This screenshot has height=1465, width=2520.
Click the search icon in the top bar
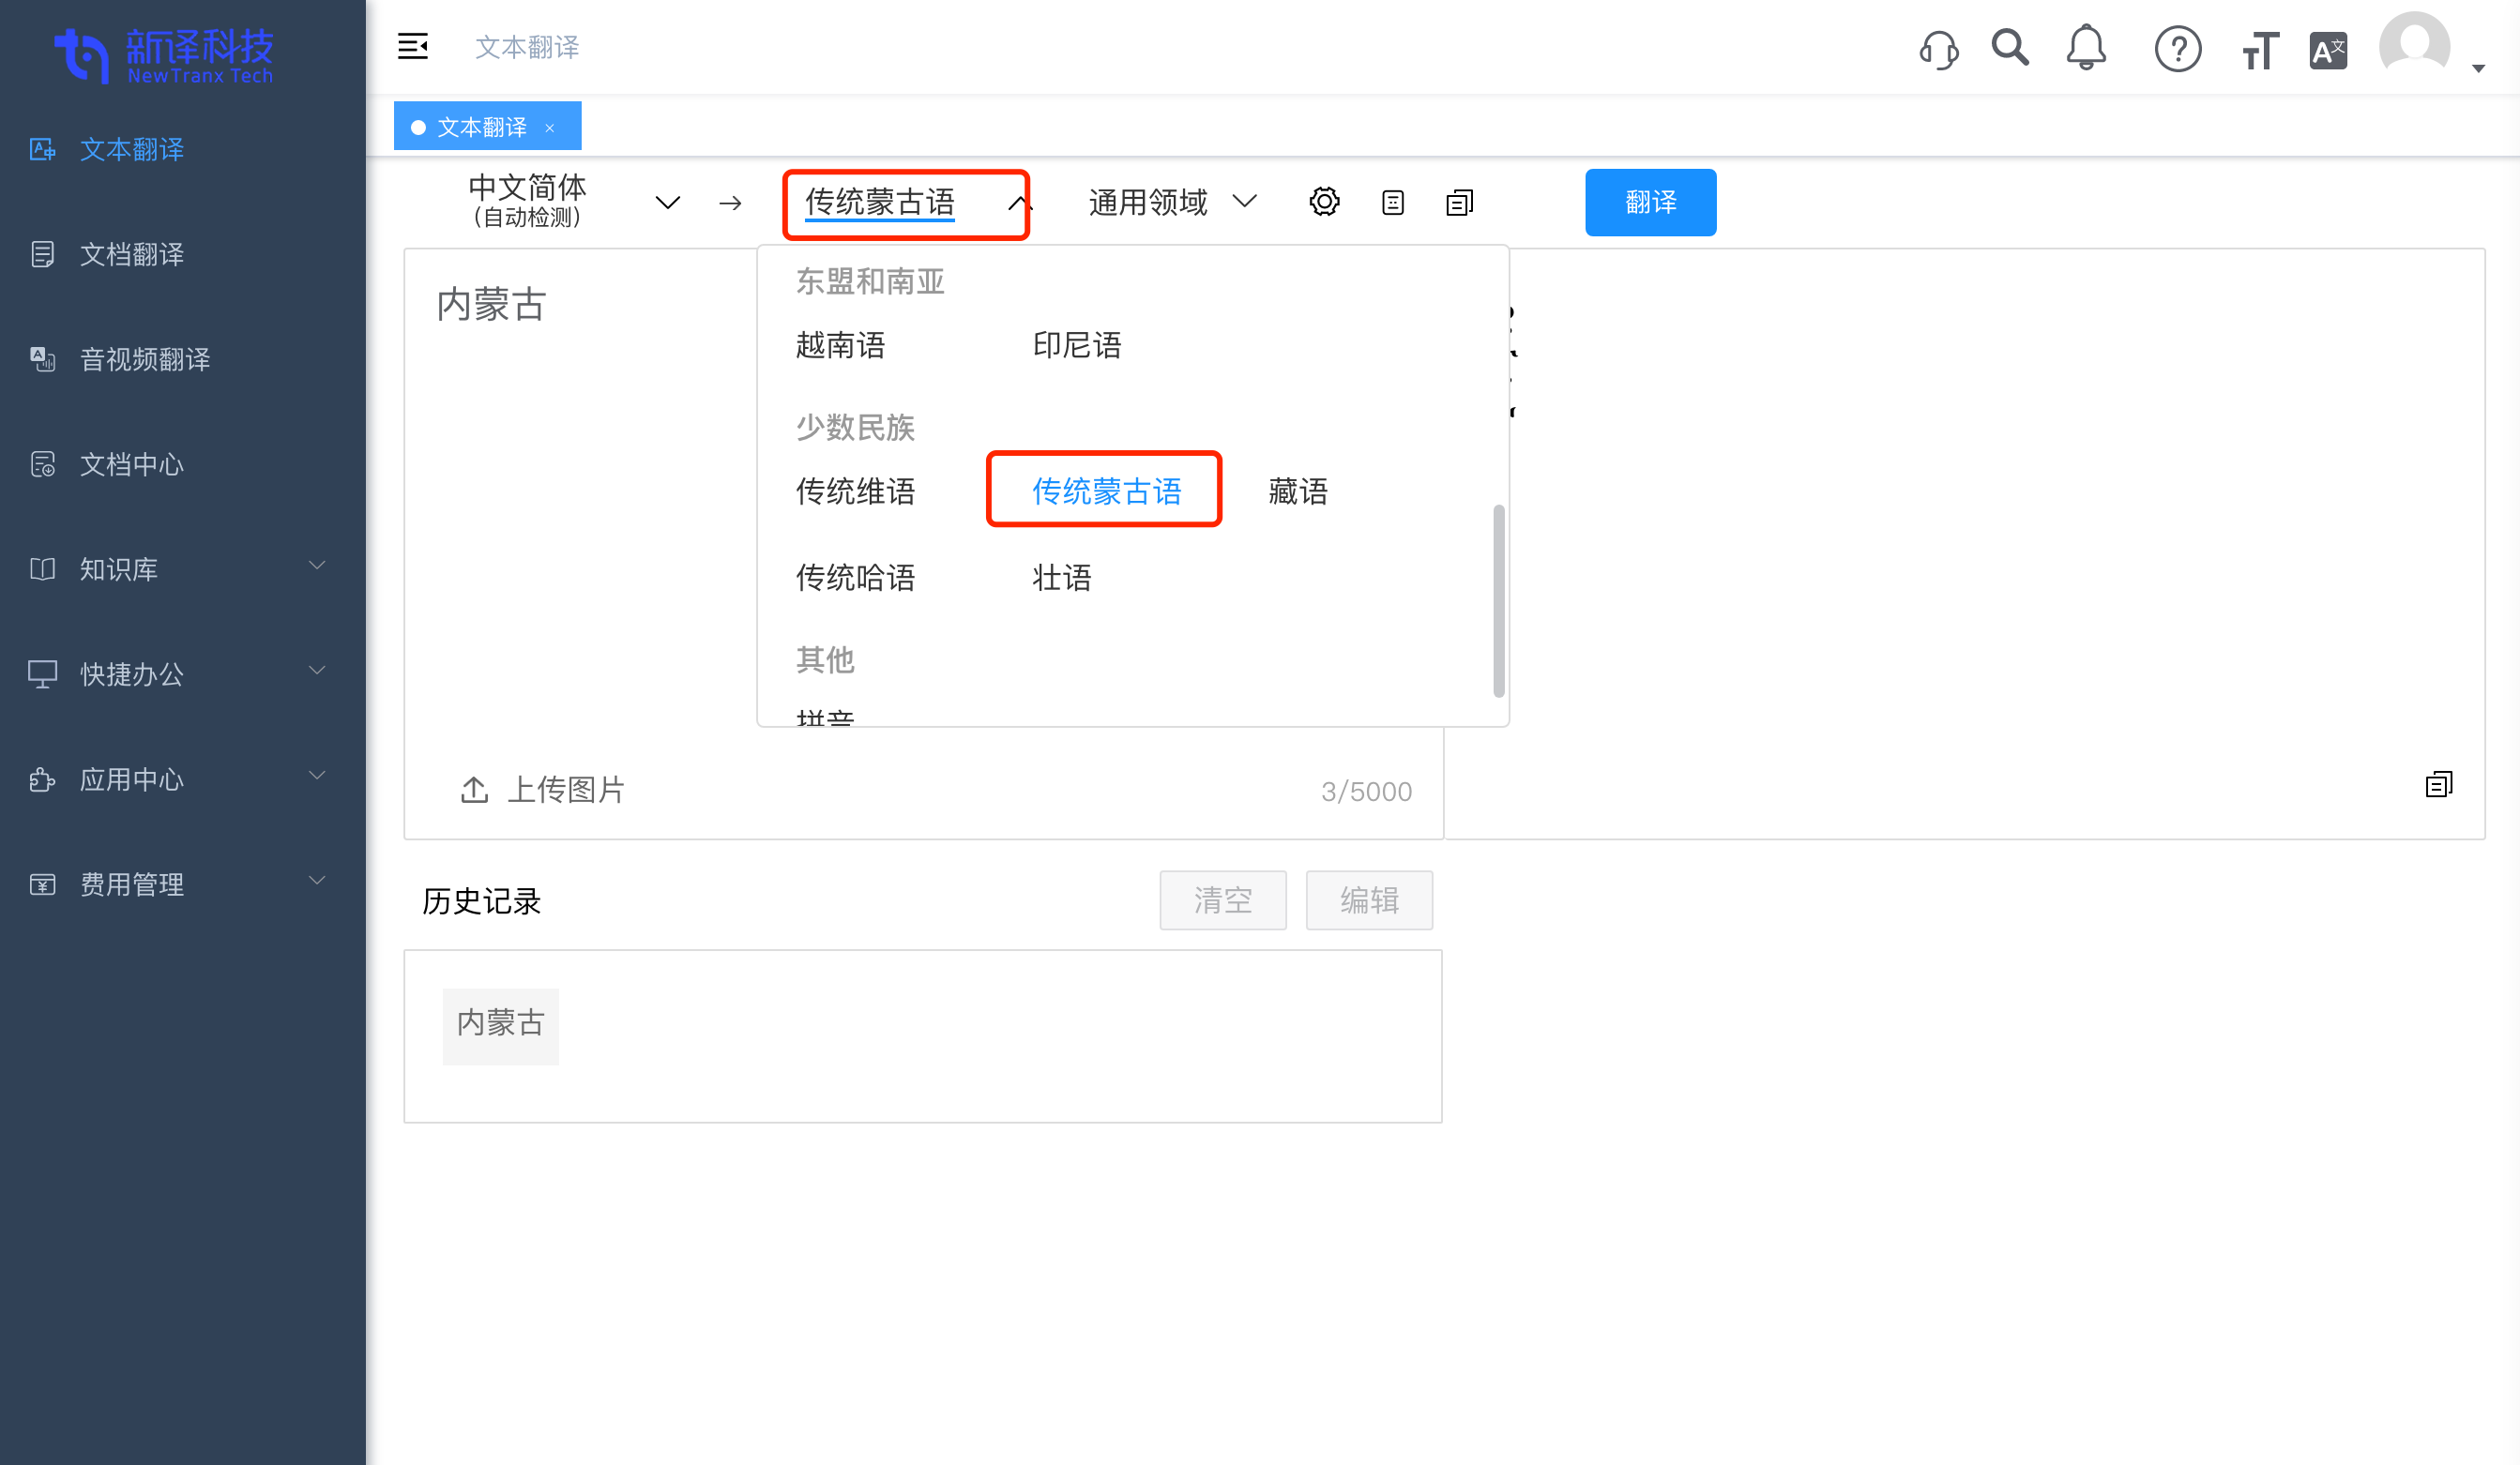(2010, 48)
